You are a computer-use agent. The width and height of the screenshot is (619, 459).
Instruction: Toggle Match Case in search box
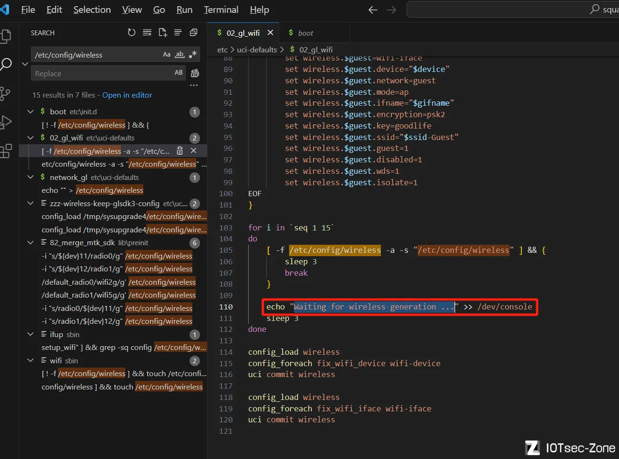point(167,54)
